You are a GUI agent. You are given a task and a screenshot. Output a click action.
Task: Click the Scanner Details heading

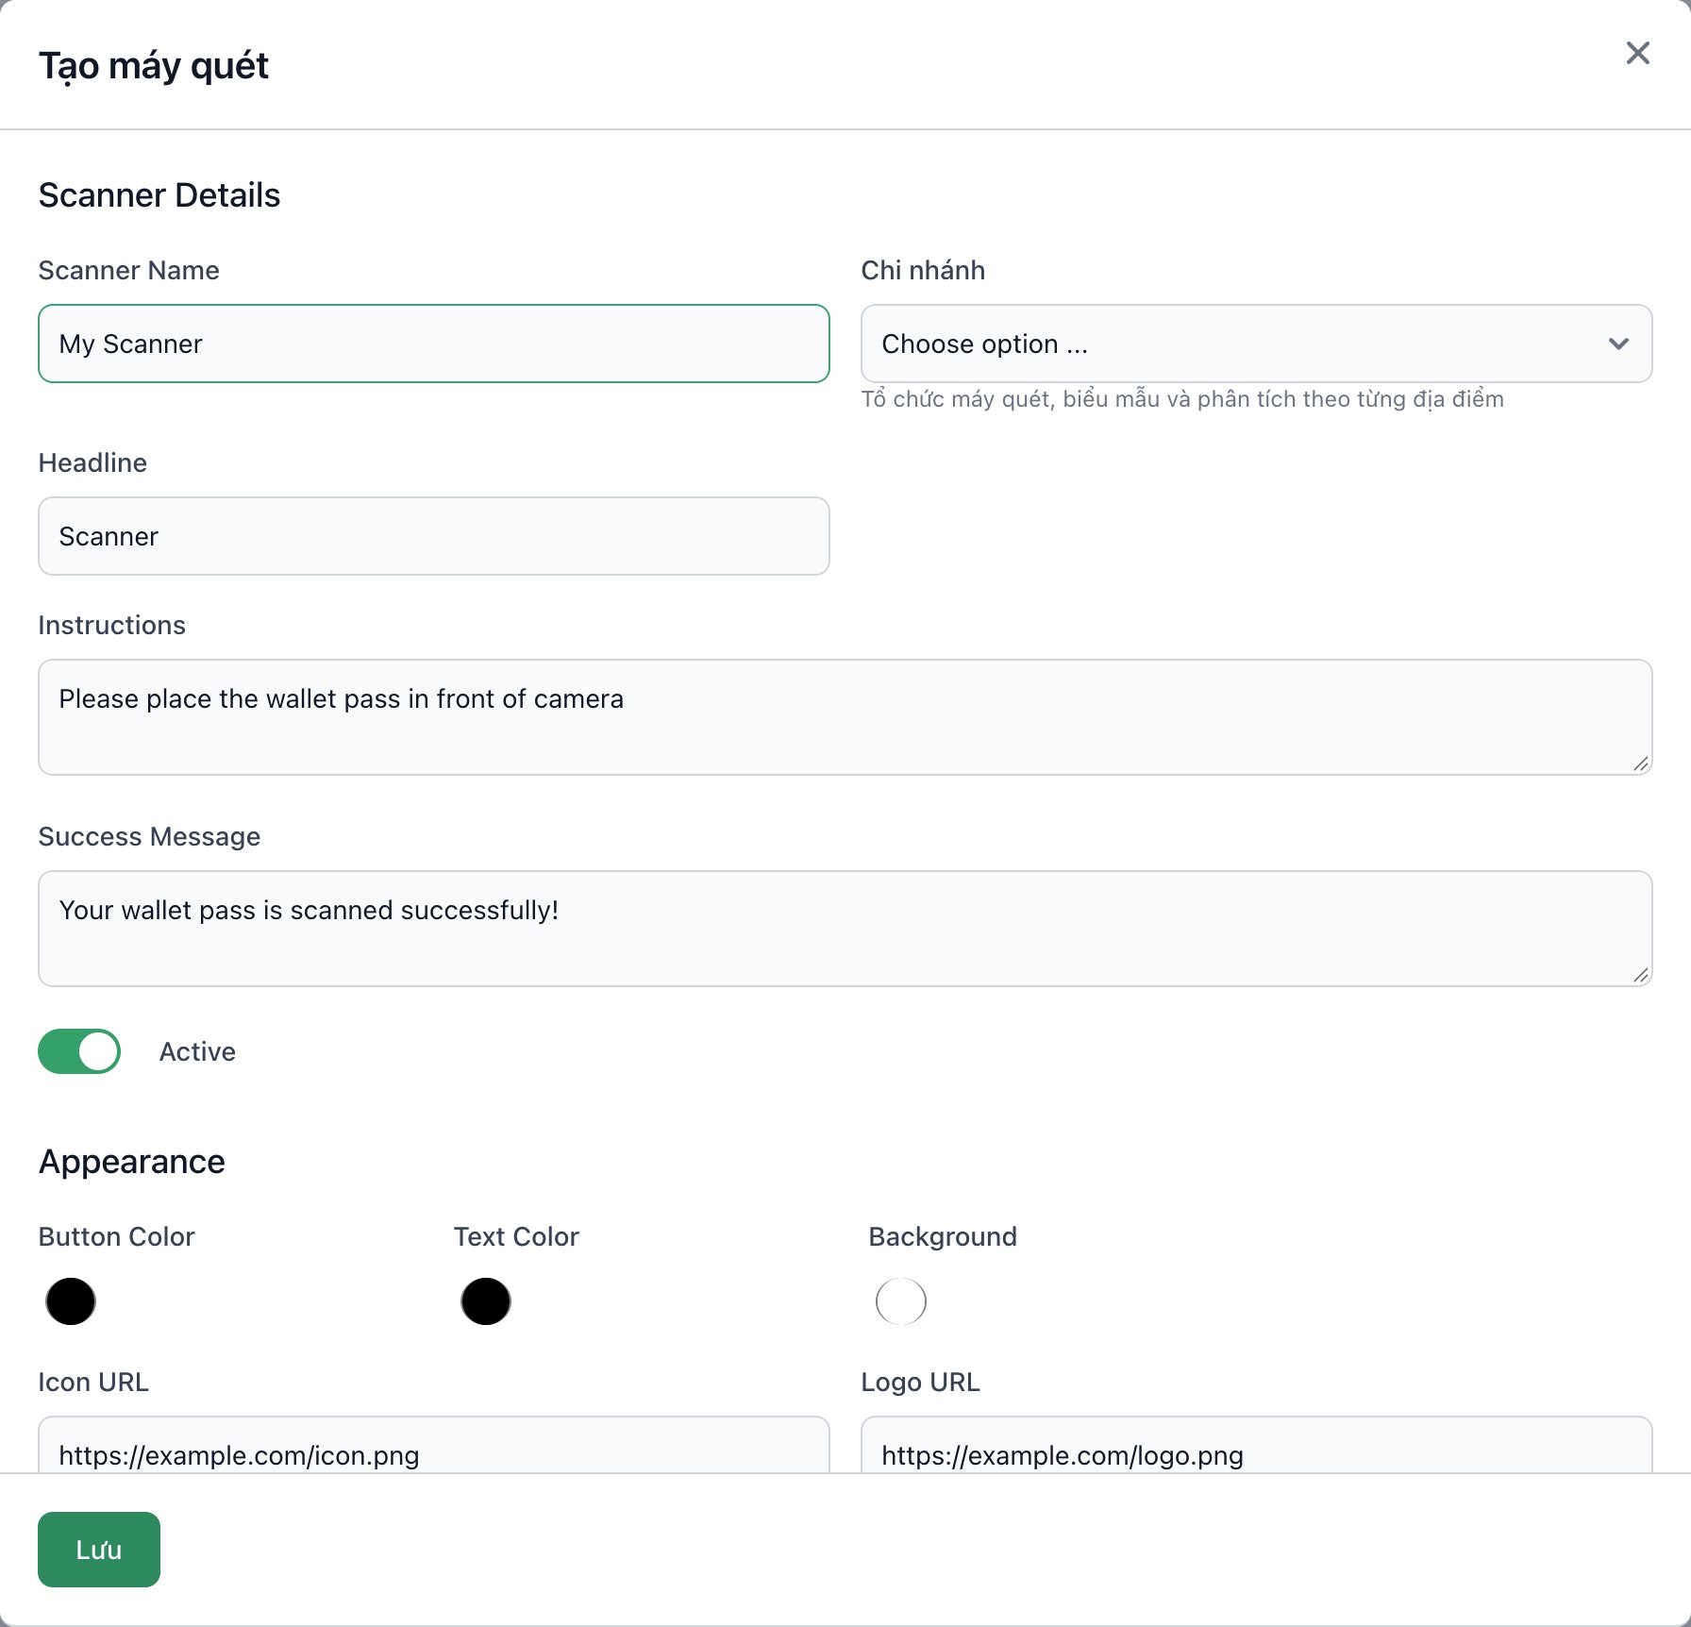159,195
